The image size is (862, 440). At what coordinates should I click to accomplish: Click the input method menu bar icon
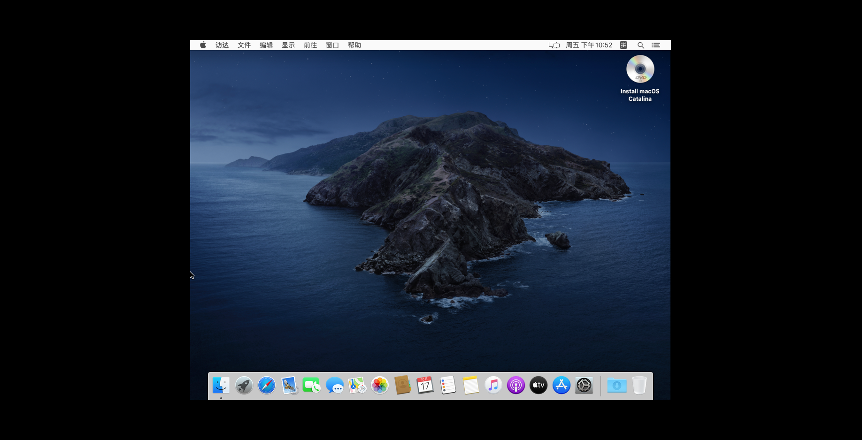(x=623, y=45)
